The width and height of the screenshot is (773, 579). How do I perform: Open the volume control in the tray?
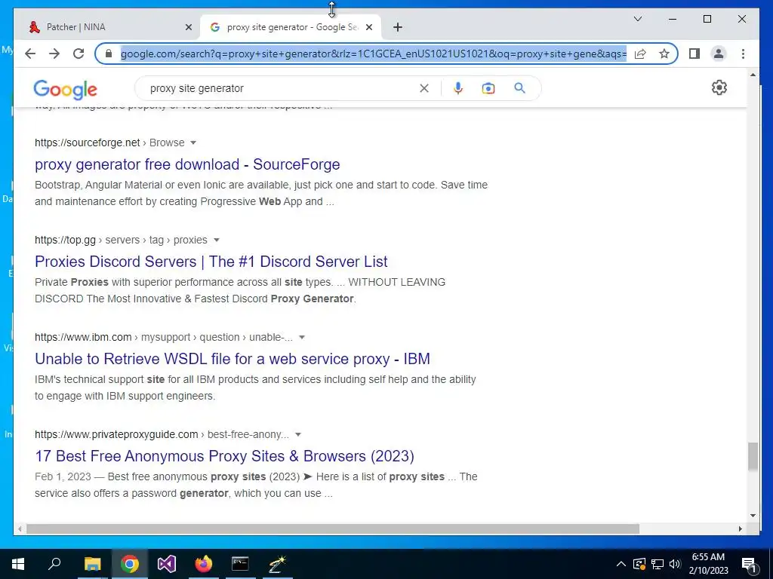[x=675, y=564]
